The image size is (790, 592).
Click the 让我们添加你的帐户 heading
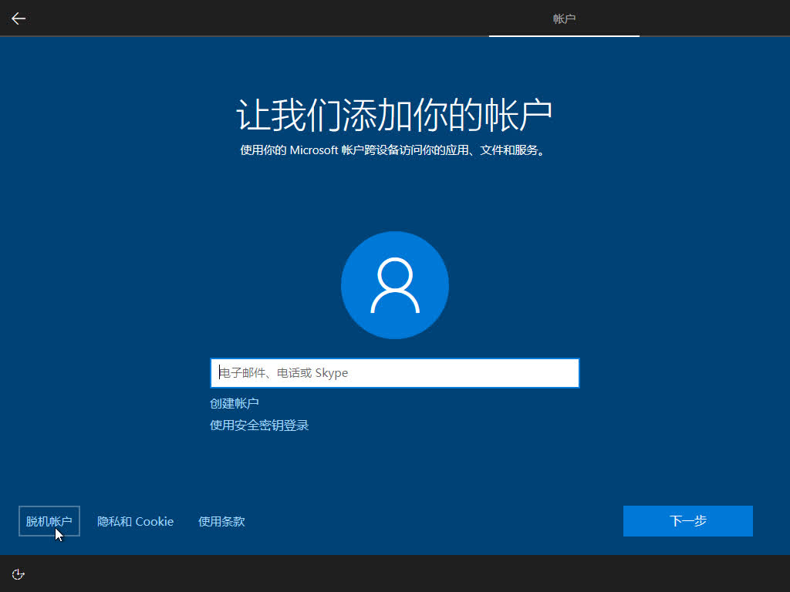(x=394, y=116)
